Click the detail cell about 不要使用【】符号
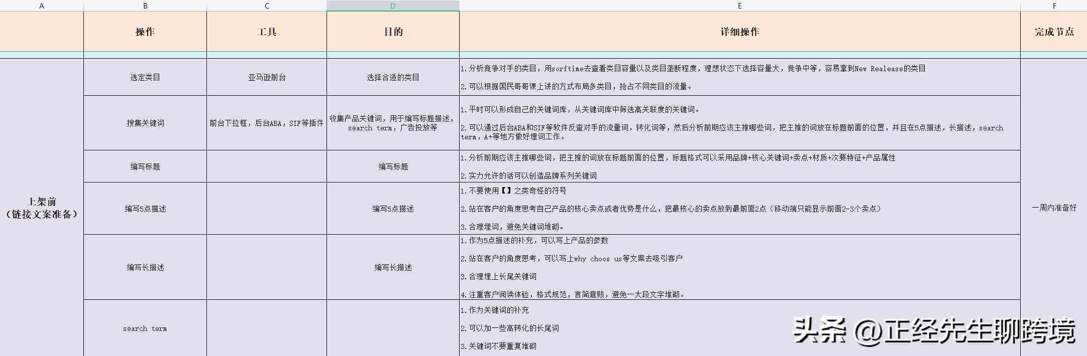The height and width of the screenshot is (356, 1087). click(740, 209)
